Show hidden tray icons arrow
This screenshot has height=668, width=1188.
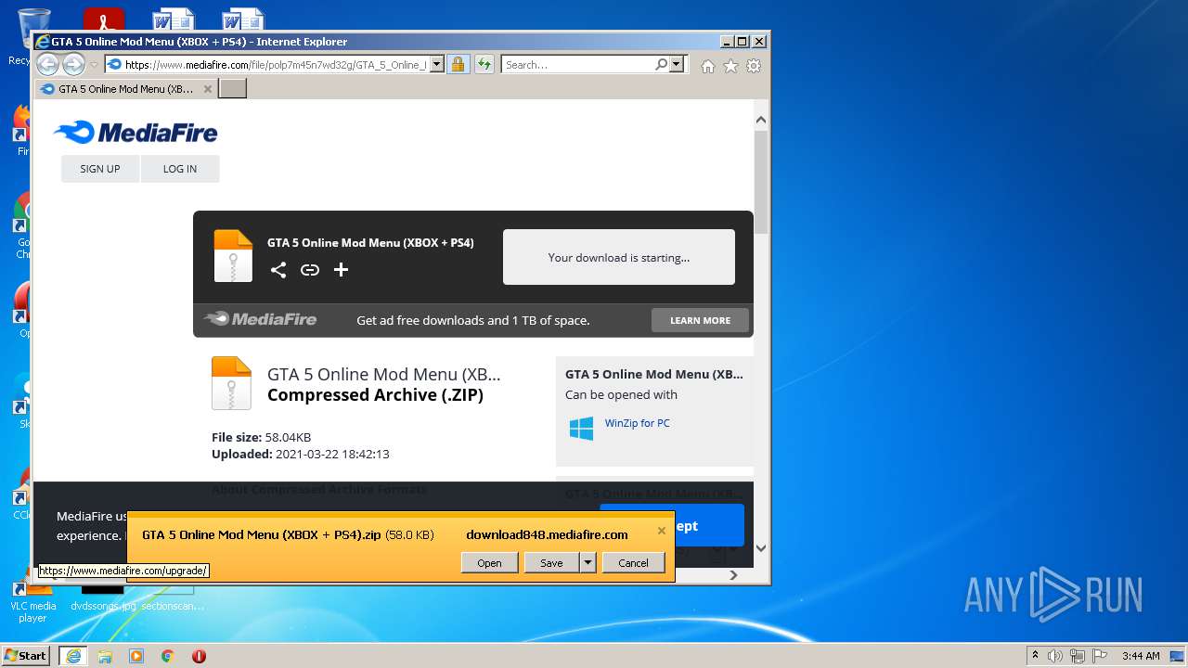(1035, 656)
